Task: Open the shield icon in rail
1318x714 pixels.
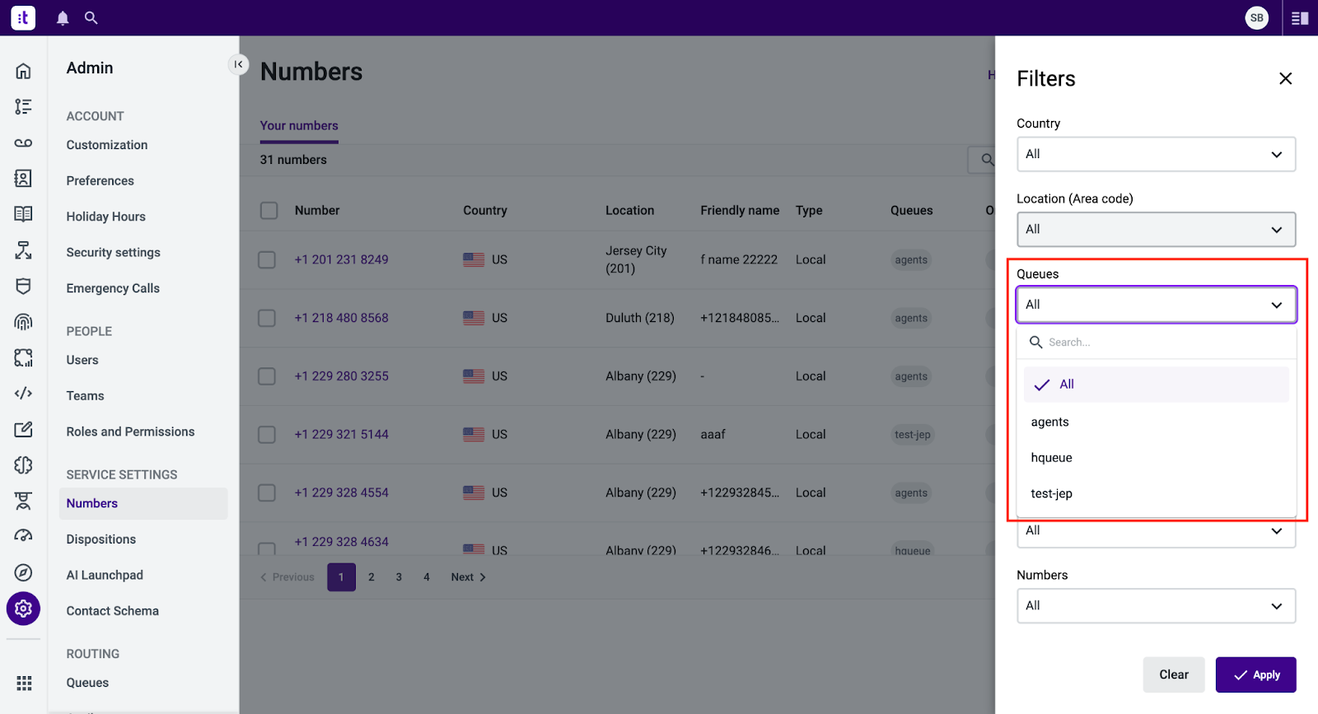Action: (23, 286)
